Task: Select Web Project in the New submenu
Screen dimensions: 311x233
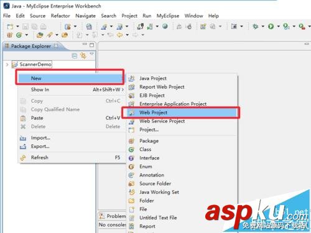Action: [x=182, y=112]
